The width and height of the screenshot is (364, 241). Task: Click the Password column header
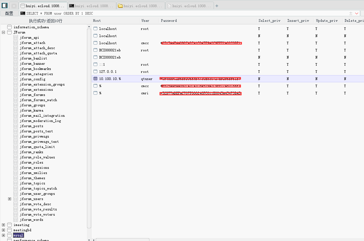(x=169, y=20)
